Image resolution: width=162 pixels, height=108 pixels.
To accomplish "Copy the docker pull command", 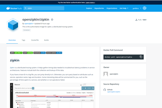I will 141,57.
